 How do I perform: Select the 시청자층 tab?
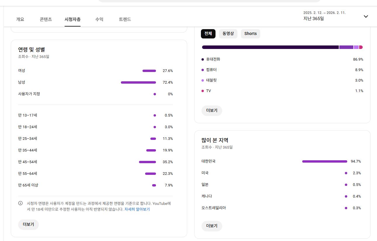click(72, 19)
